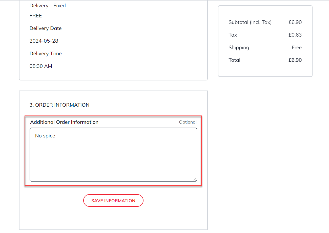
Task: Click the FREE delivery cost text
Action: click(36, 16)
